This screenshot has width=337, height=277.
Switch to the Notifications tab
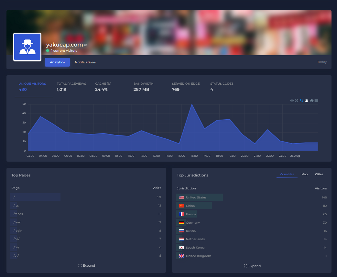[x=85, y=62]
